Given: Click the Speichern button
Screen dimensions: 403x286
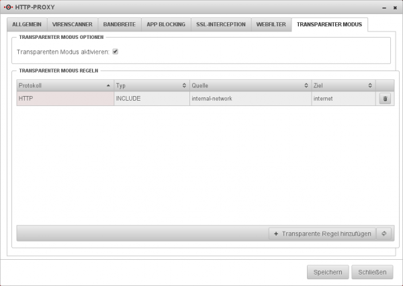Looking at the screenshot, I should click(x=328, y=272).
